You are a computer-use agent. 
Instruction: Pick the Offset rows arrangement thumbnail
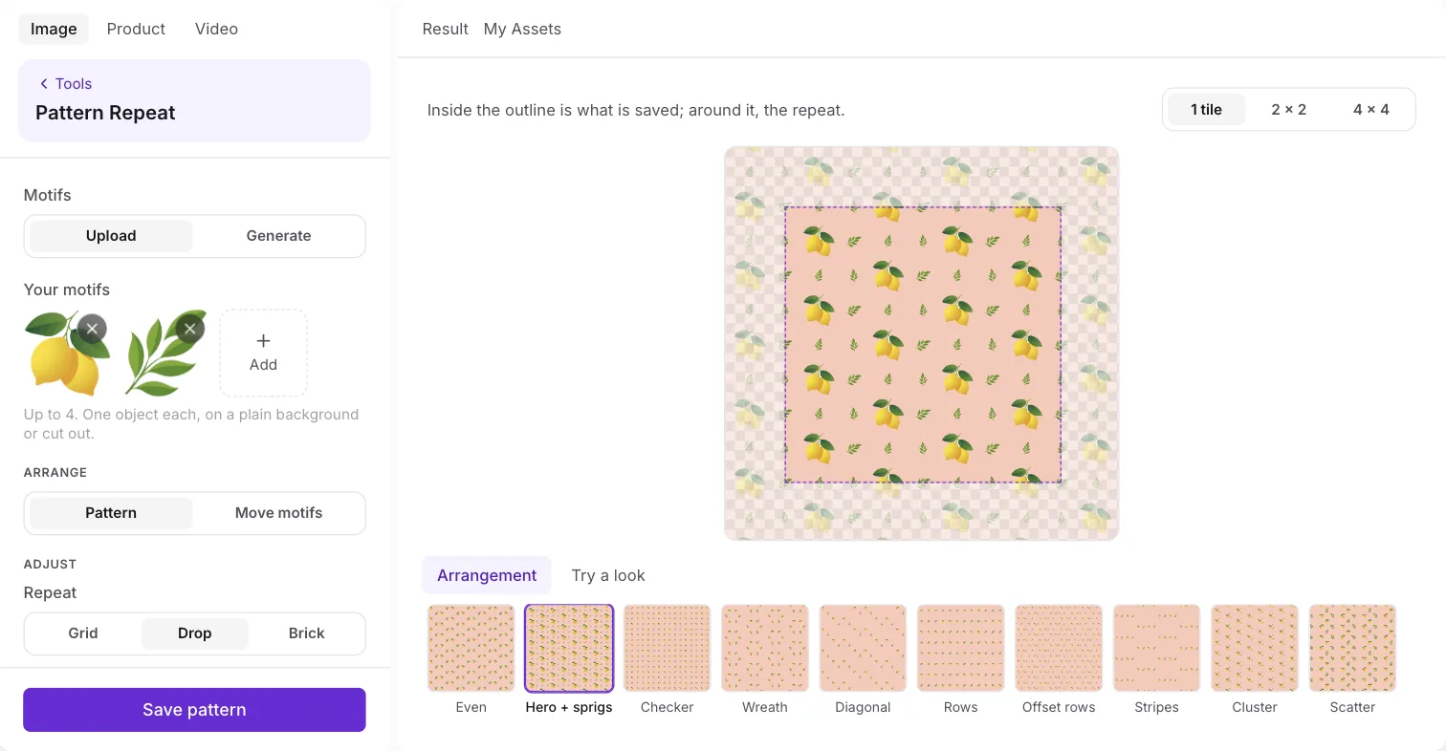coord(1059,648)
